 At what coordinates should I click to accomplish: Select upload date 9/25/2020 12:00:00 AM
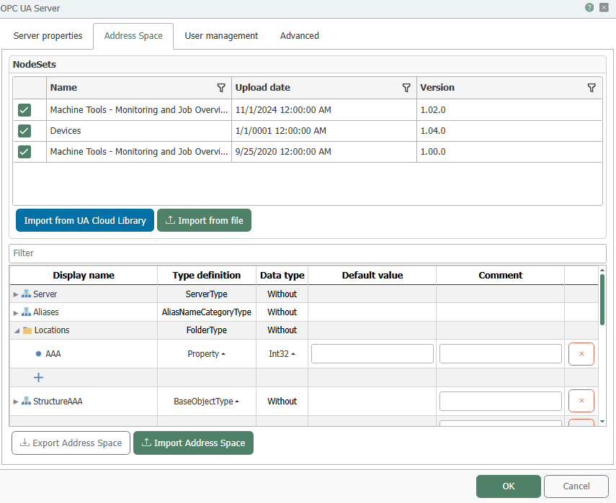point(324,151)
